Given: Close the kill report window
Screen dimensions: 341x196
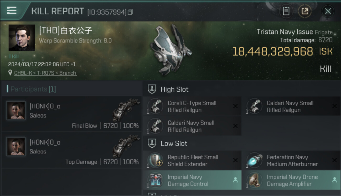Looking at the screenshot, I should click(328, 11).
